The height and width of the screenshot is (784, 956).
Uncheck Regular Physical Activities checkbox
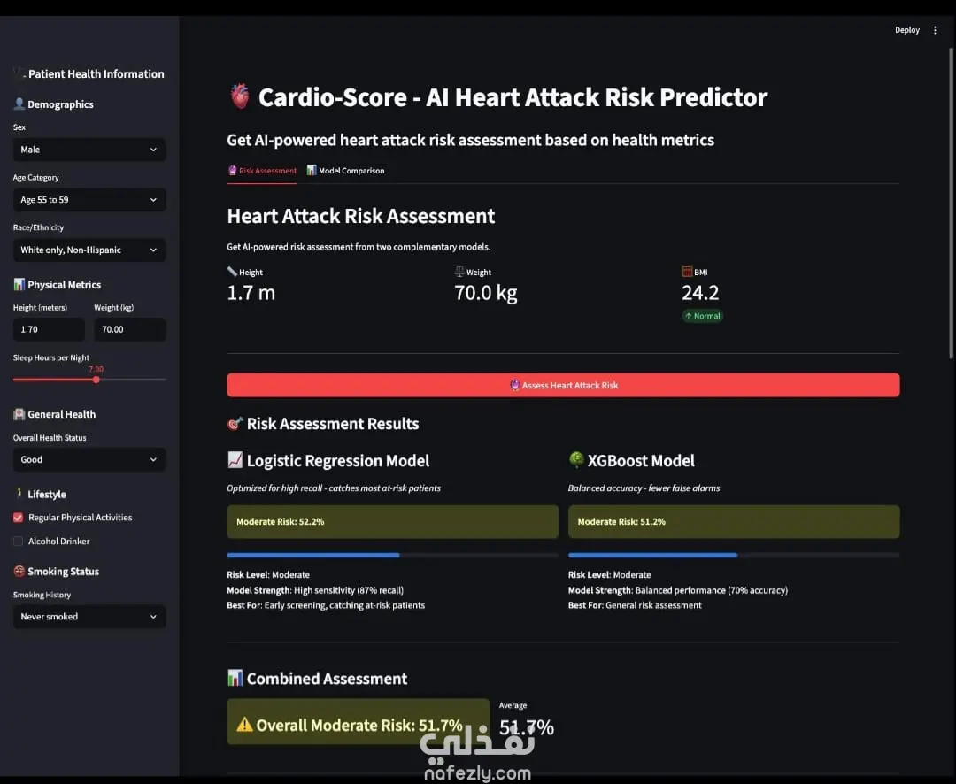tap(19, 517)
